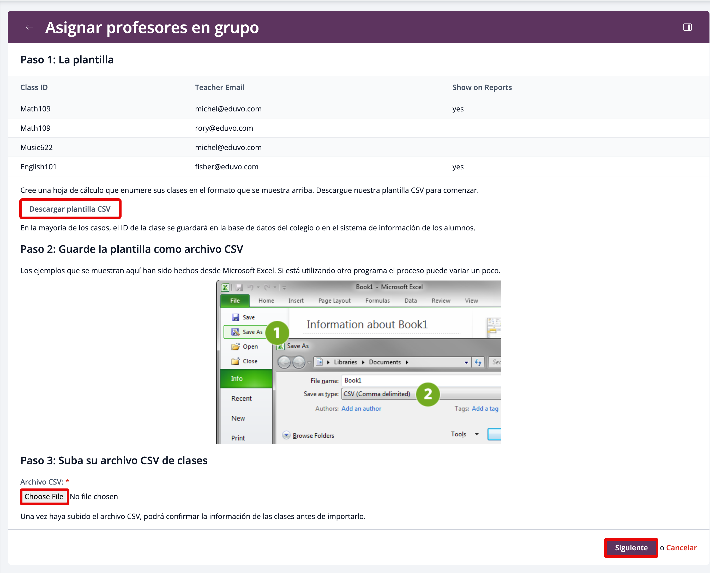Screen dimensions: 710x573
Task: Click the Excel logo icon in screenshot
Action: coord(225,287)
